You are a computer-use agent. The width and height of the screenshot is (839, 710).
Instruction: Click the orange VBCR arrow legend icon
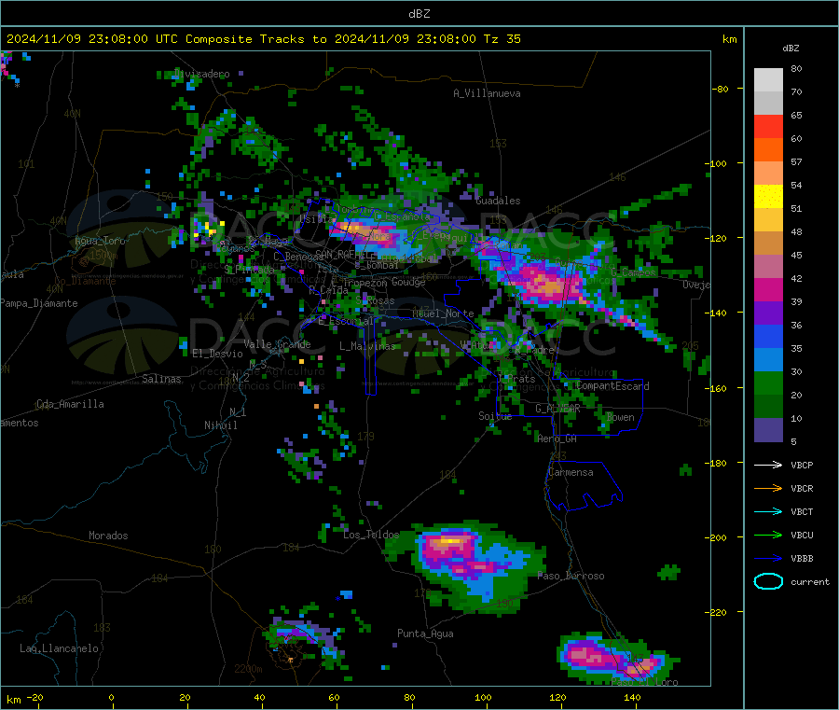pos(768,488)
